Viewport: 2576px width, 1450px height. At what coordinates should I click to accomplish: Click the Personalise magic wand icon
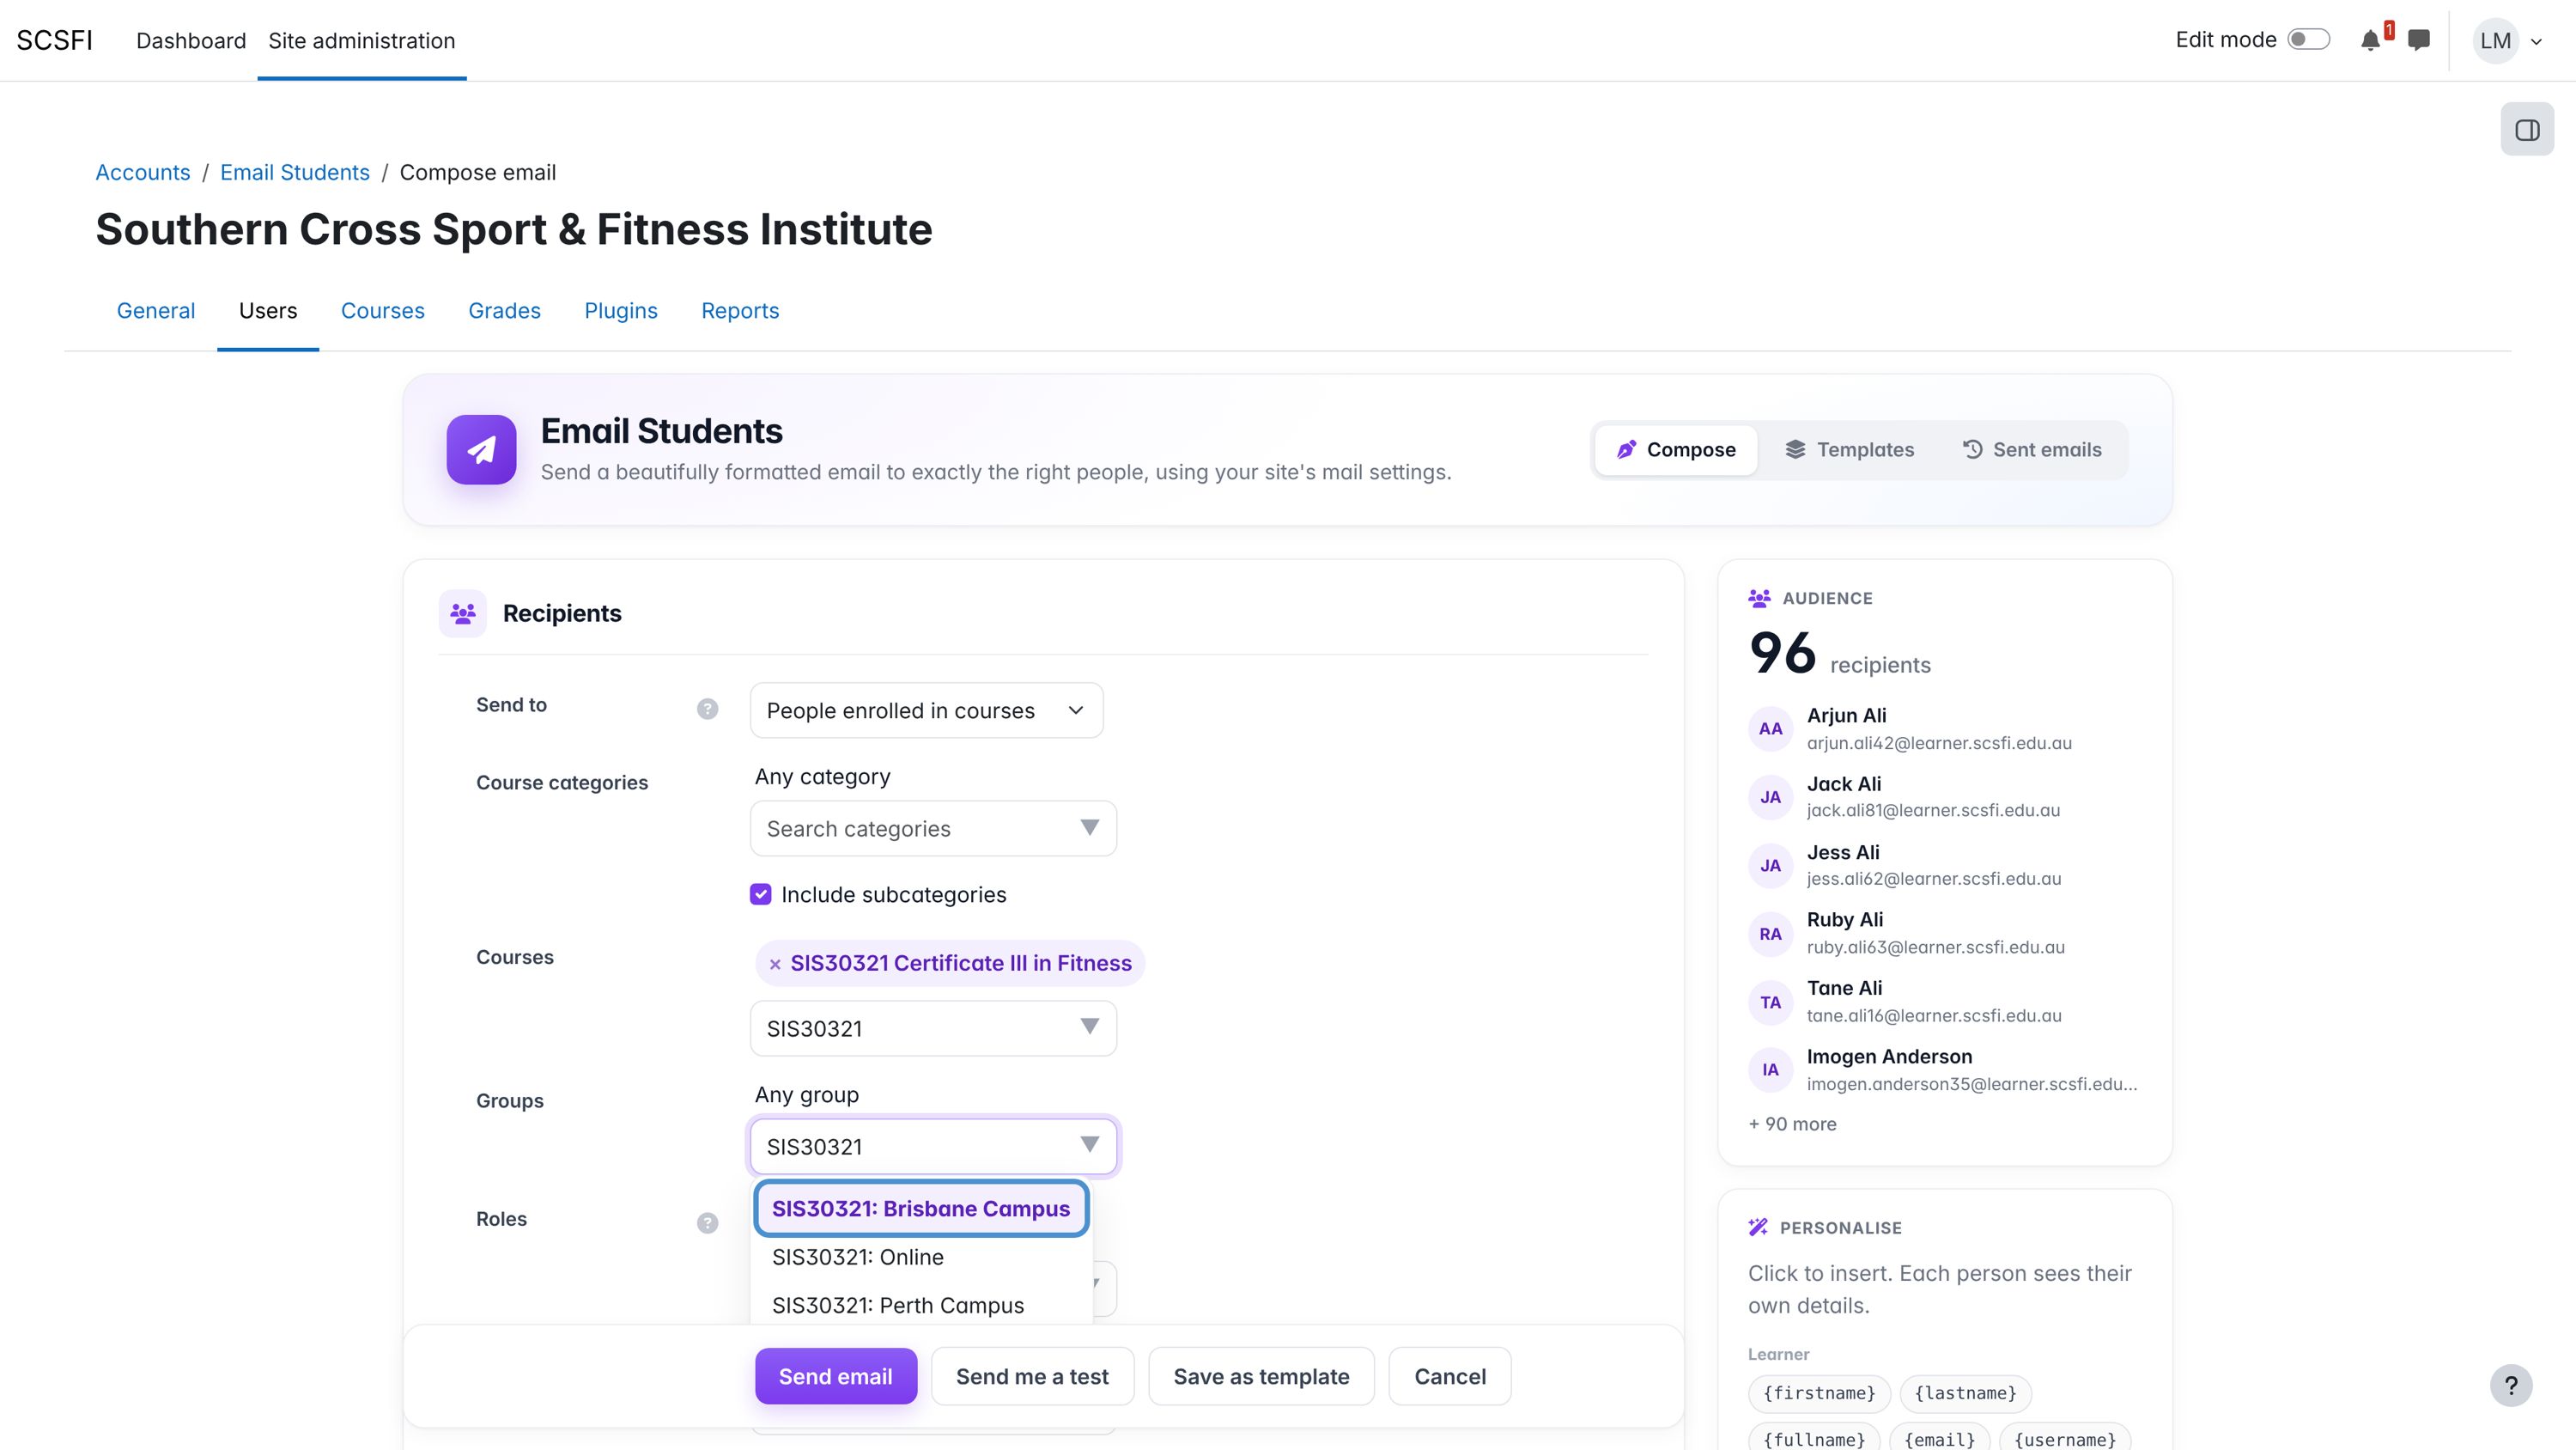pyautogui.click(x=1758, y=1227)
